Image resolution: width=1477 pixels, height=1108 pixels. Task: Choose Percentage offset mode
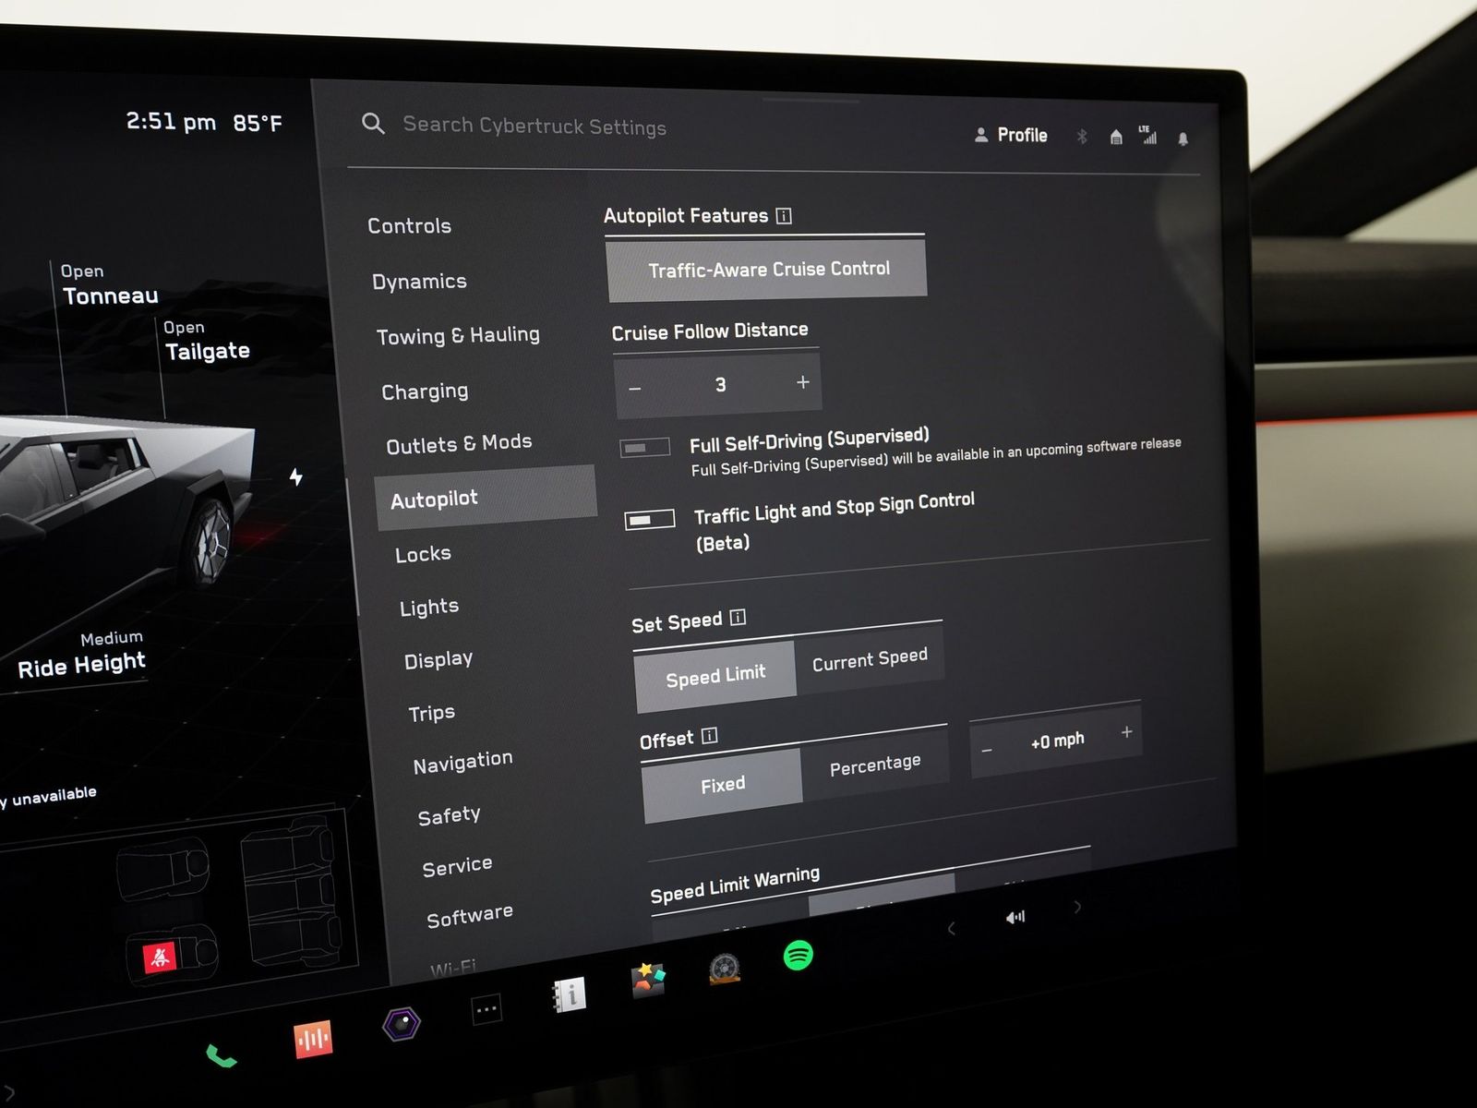point(874,765)
